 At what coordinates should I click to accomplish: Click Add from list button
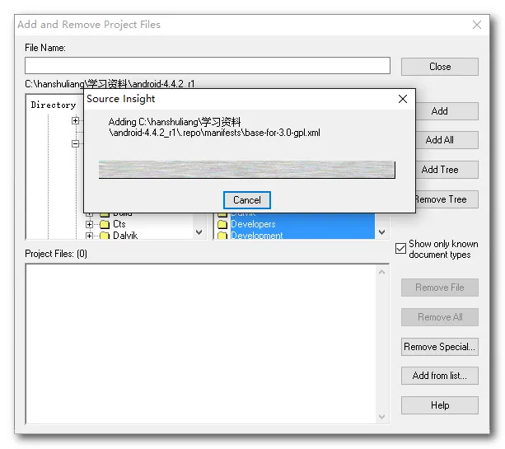pos(440,376)
